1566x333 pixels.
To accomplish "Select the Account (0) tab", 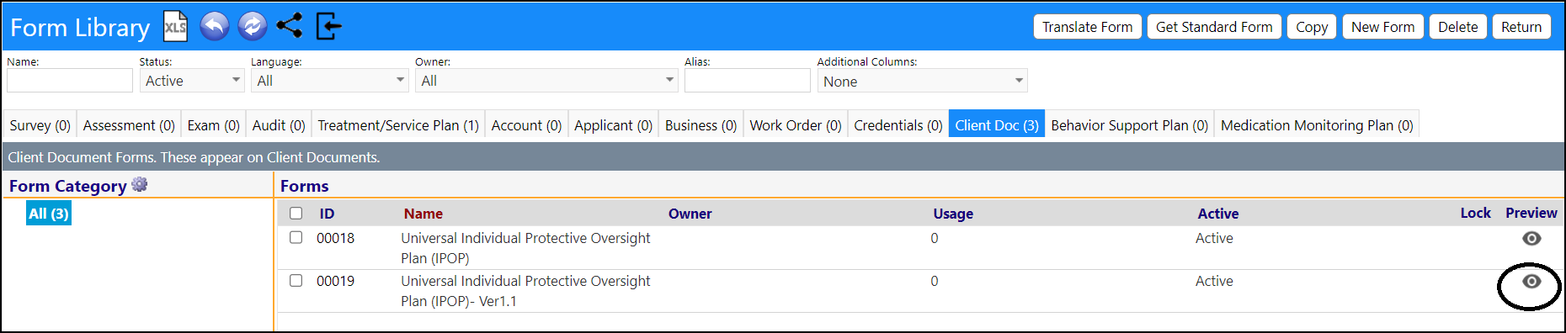I will (526, 125).
